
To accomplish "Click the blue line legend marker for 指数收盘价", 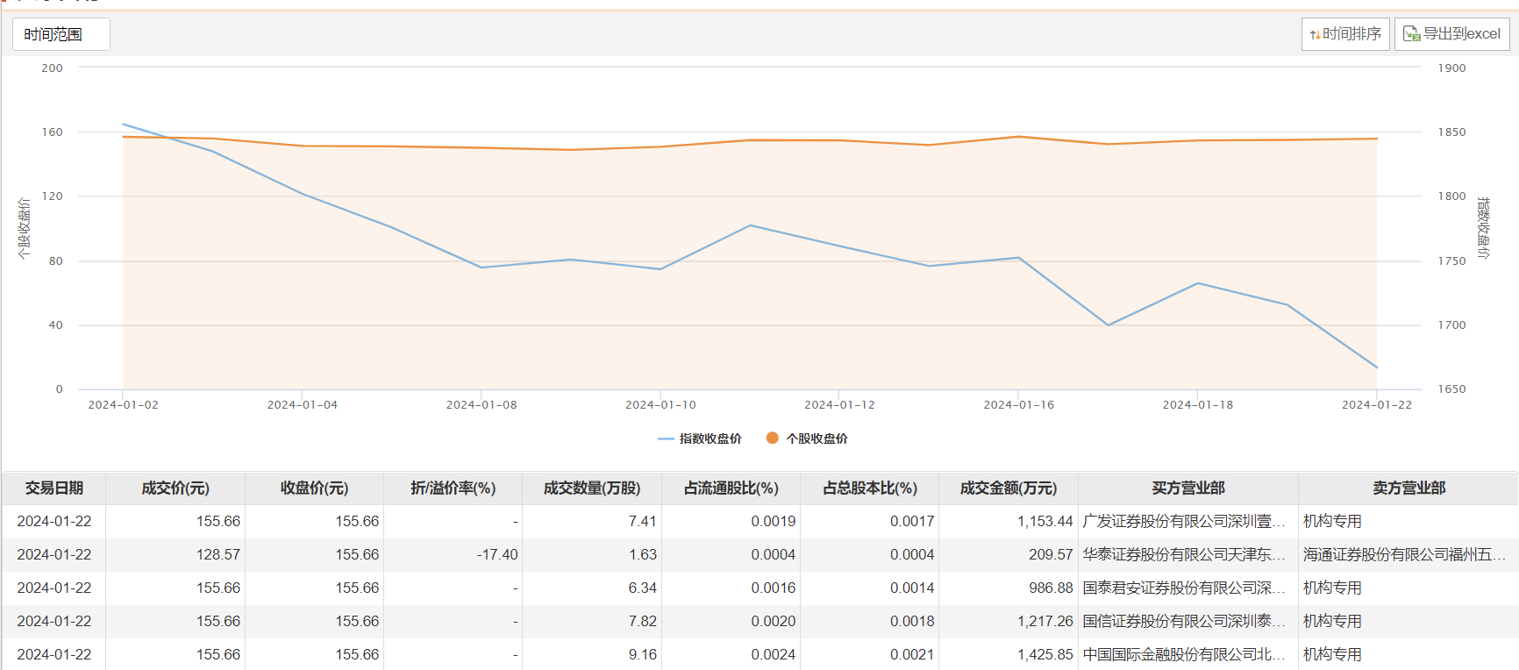I will (666, 438).
